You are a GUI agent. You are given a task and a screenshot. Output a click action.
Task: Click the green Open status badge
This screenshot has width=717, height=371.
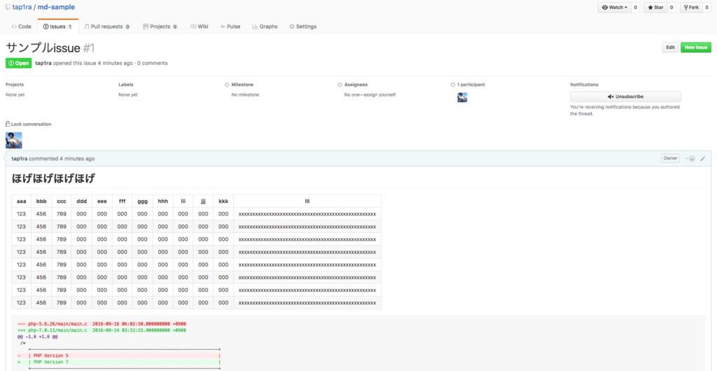pyautogui.click(x=18, y=63)
